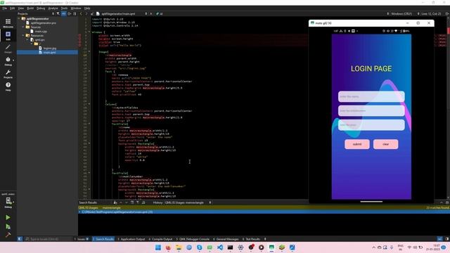Click the new search magnifier icon
450x253 pixels.
pyautogui.click(x=143, y=202)
